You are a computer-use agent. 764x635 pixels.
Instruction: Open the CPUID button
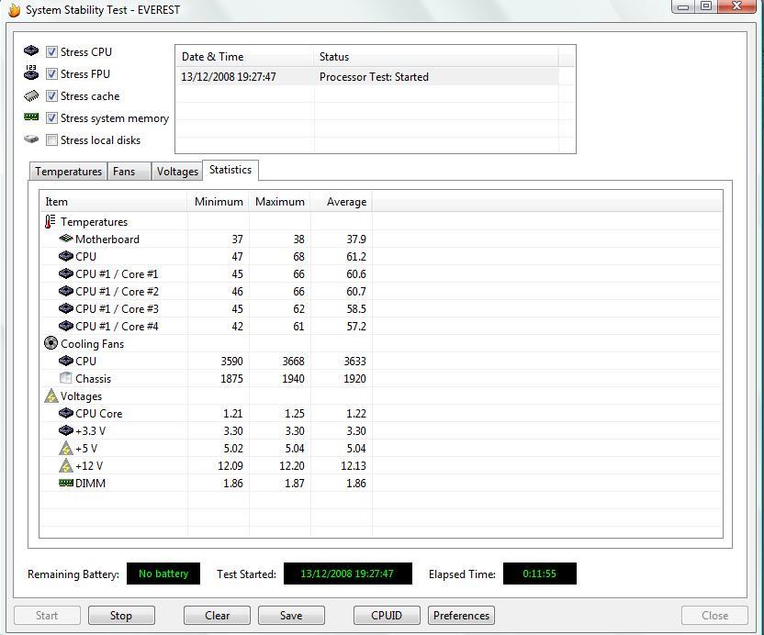(387, 616)
